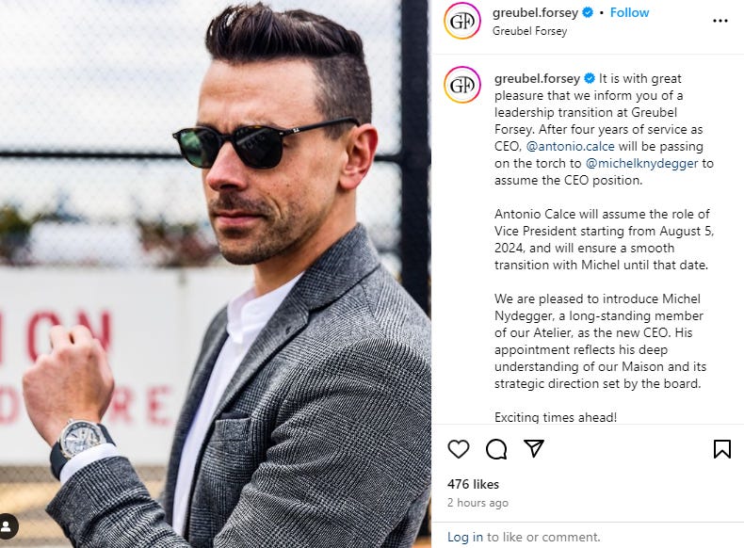Image resolution: width=744 pixels, height=548 pixels.
Task: Open greubel.forsey username in header
Action: (535, 13)
